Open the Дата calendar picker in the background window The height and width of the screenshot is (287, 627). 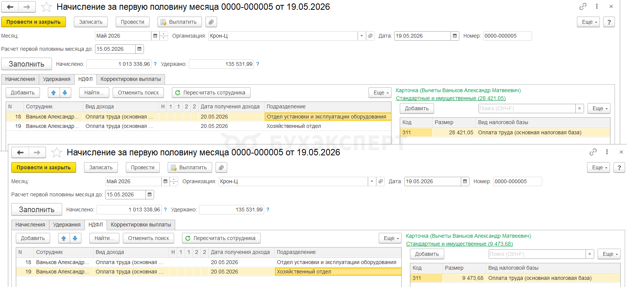point(455,36)
